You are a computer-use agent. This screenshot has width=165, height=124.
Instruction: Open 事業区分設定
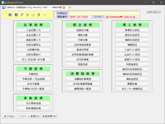[132, 30]
